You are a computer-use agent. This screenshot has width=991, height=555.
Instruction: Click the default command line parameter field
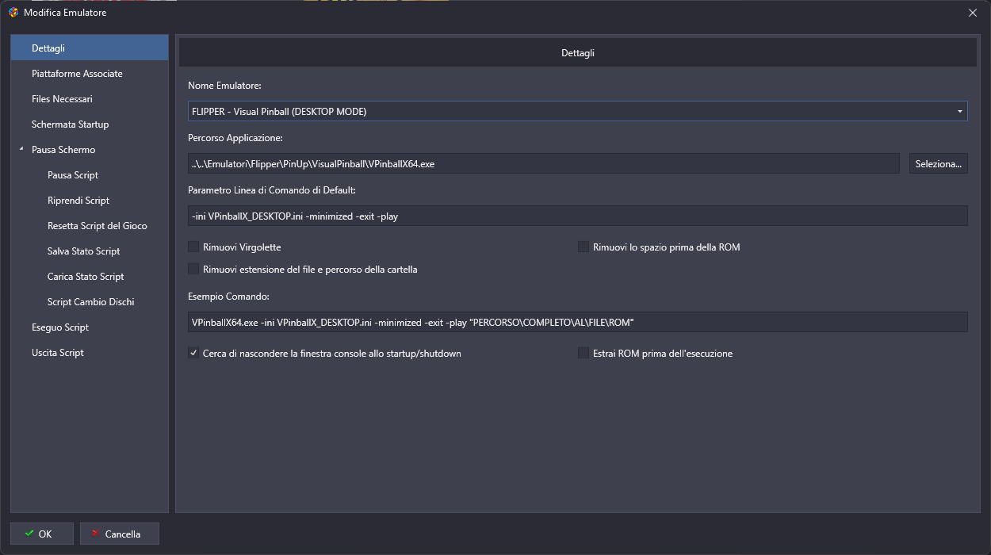coord(577,216)
